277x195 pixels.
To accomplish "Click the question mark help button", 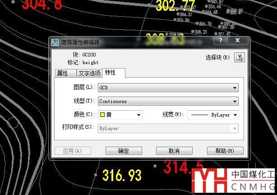I will click(x=220, y=41).
